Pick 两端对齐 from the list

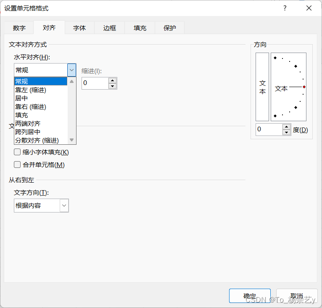tap(41, 124)
